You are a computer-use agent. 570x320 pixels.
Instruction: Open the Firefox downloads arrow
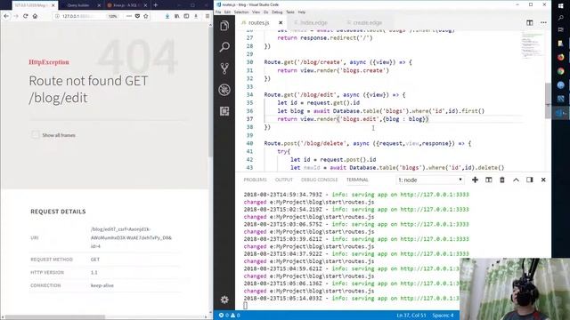pos(167,16)
